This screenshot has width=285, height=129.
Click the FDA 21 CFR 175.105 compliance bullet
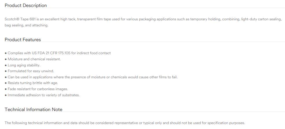58,53
